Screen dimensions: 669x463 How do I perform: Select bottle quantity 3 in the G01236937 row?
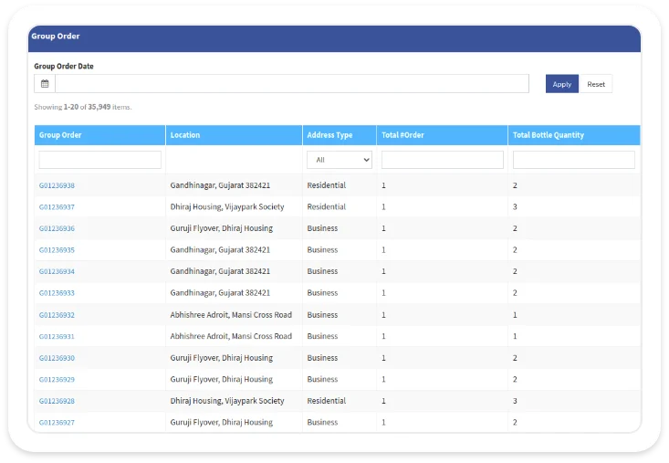[x=515, y=207]
